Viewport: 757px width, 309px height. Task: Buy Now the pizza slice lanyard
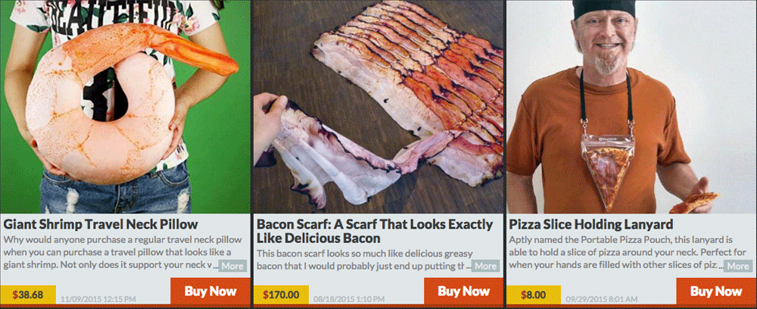coord(716,291)
